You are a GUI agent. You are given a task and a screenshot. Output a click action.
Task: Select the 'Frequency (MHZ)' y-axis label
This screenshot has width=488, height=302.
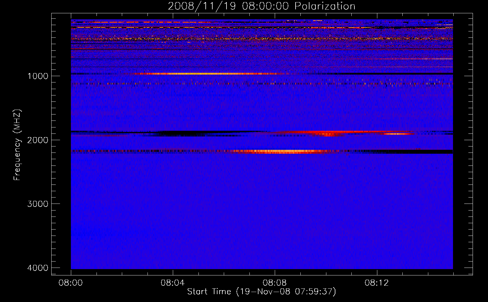(17, 145)
